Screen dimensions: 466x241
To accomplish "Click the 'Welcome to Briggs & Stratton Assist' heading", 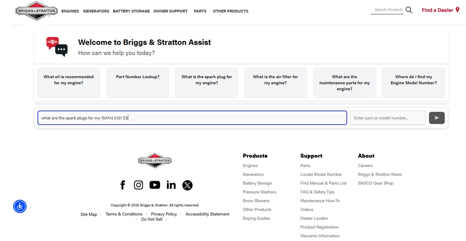I will [x=145, y=42].
